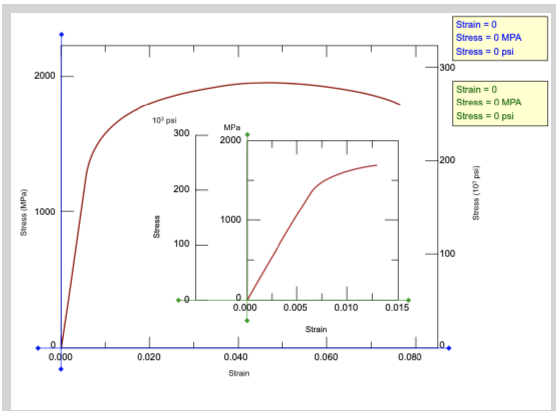Select the blue diamond handle at the right end of the main strain axis
The width and height of the screenshot is (556, 419).
pos(449,348)
